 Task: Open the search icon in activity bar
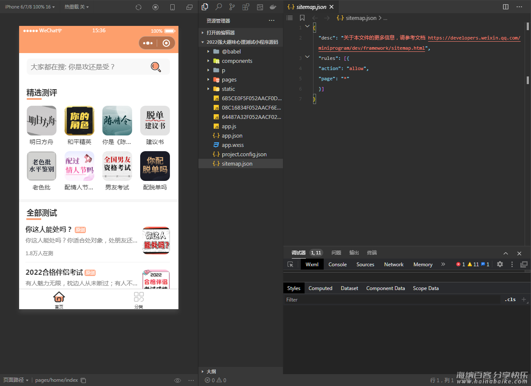tap(218, 7)
